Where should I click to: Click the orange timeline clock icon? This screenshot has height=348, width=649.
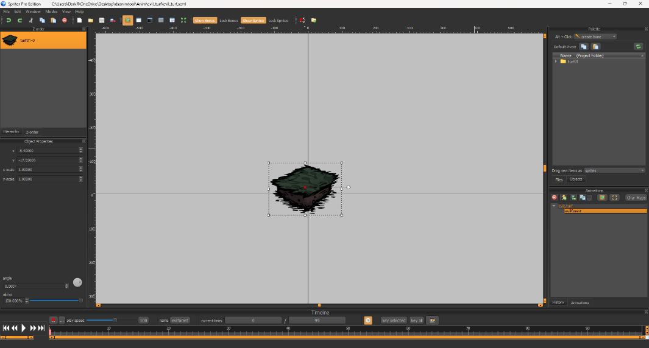click(x=368, y=320)
